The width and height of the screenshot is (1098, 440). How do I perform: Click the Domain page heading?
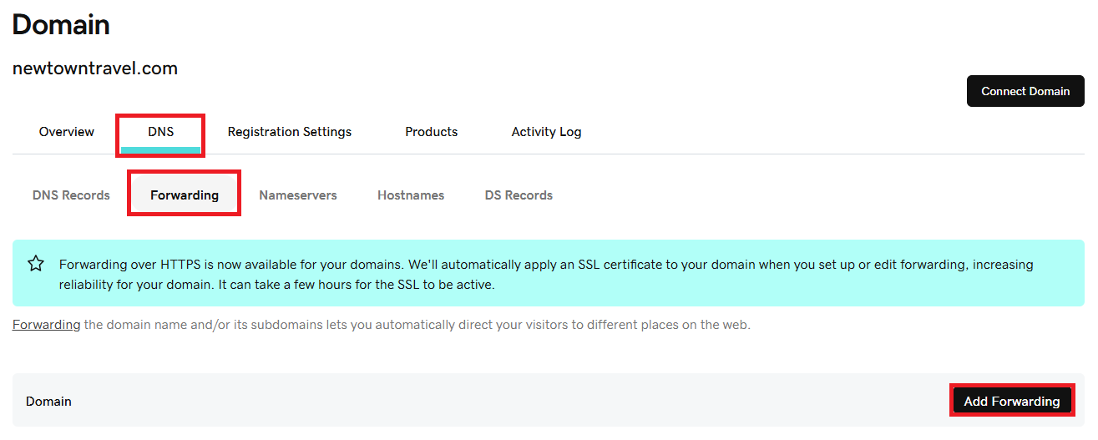point(61,25)
